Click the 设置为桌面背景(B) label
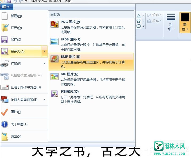The image size is (191, 158). 24,100
